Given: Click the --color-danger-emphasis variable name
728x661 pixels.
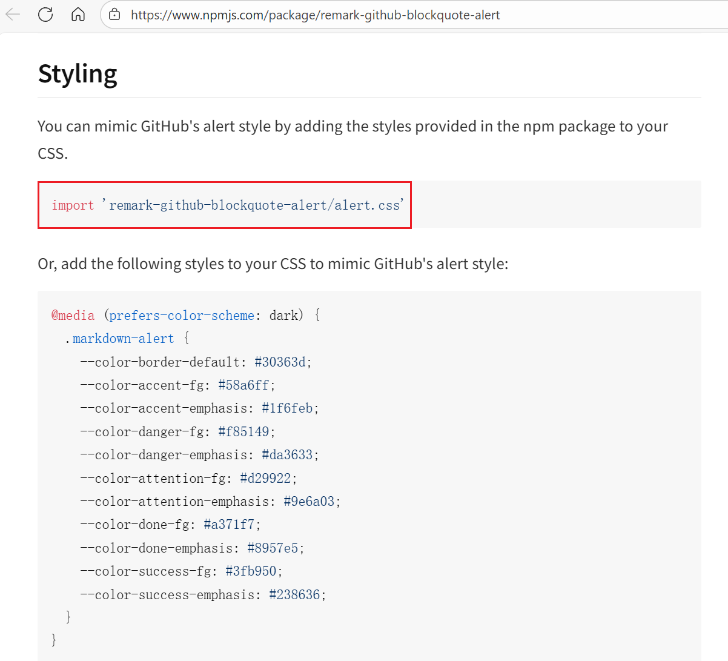Looking at the screenshot, I should 164,455.
